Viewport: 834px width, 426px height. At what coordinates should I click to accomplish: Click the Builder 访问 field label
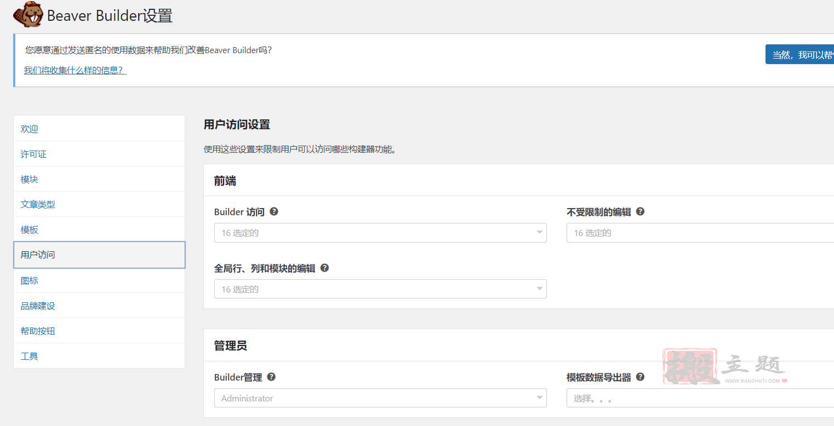[239, 212]
